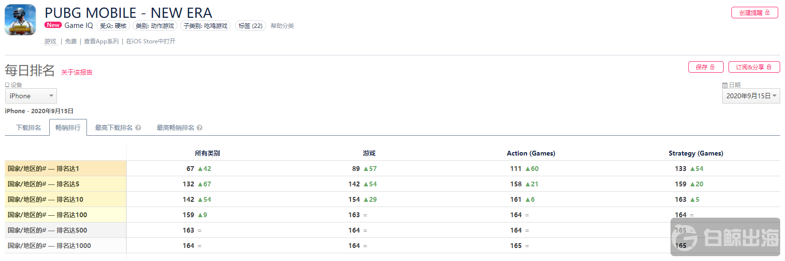Click the 排名达10 row label
Screen dimensions: 785x261
tap(66, 199)
